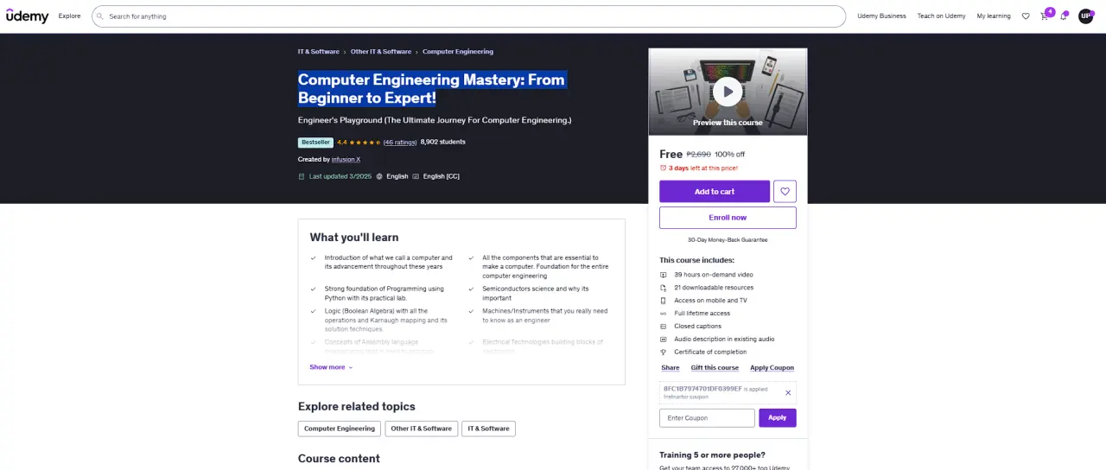Open Teach on Udemy link

tap(942, 16)
